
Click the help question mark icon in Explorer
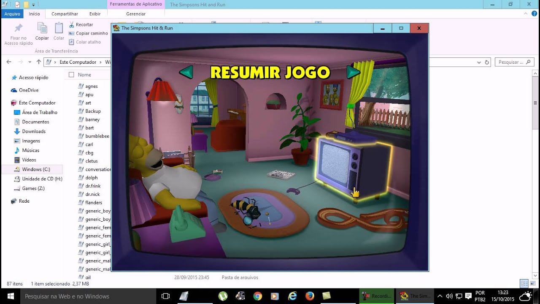click(x=534, y=14)
